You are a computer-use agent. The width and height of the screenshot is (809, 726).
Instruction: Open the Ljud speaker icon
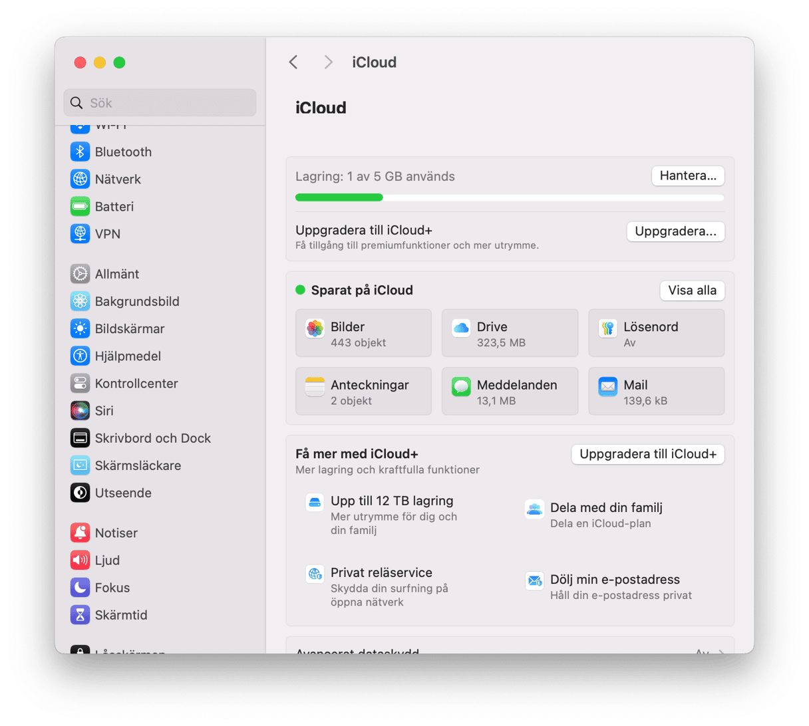pyautogui.click(x=80, y=560)
